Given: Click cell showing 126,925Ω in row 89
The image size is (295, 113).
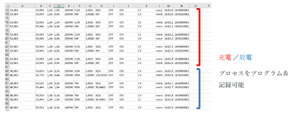Looking at the screenshot, I should pyautogui.click(x=101, y=75).
